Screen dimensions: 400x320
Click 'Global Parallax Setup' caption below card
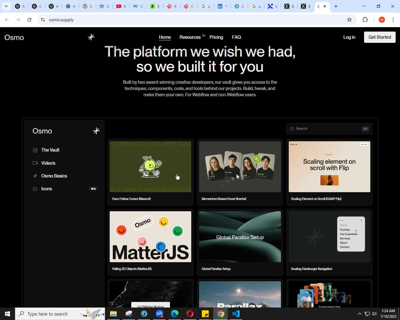[216, 269]
